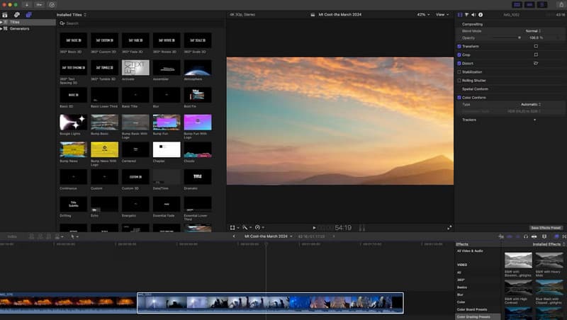Open the Color Conform Type Automatic dropdown
567x320 pixels.
531,104
